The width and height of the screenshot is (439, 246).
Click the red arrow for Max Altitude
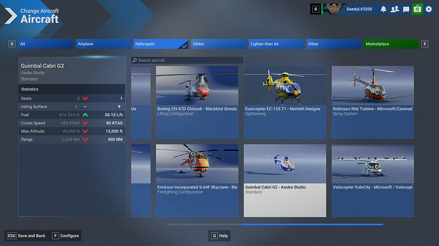tap(85, 131)
